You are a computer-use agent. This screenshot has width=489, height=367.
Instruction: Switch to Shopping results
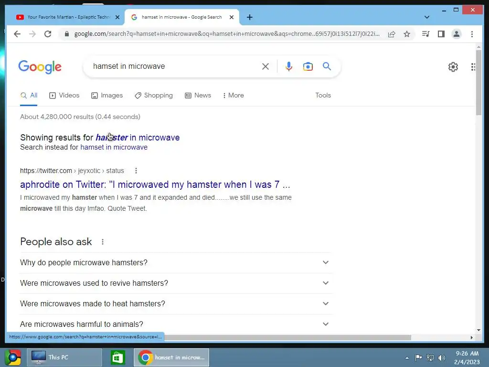click(154, 96)
